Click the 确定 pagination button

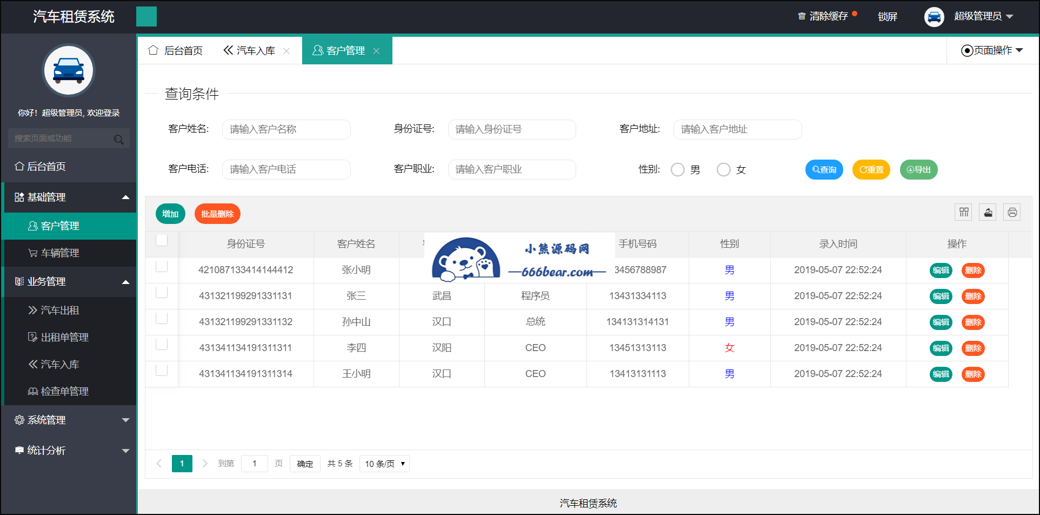[305, 464]
